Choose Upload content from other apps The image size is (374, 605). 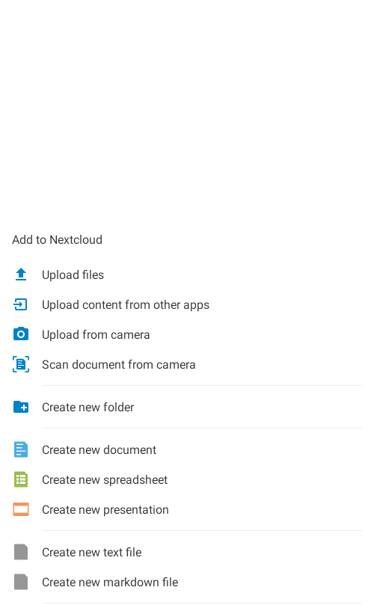[x=187, y=305]
